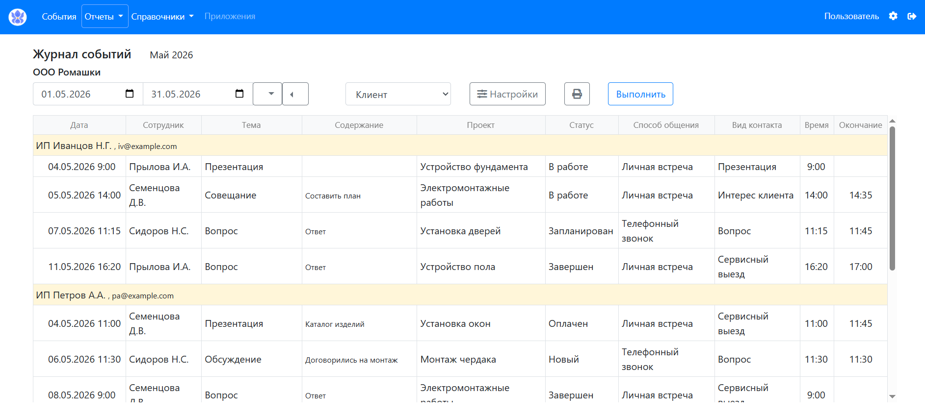
Task: Click the 17:00 end time cell
Action: 860,267
